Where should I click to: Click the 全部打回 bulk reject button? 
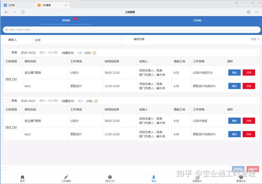tap(253, 169)
